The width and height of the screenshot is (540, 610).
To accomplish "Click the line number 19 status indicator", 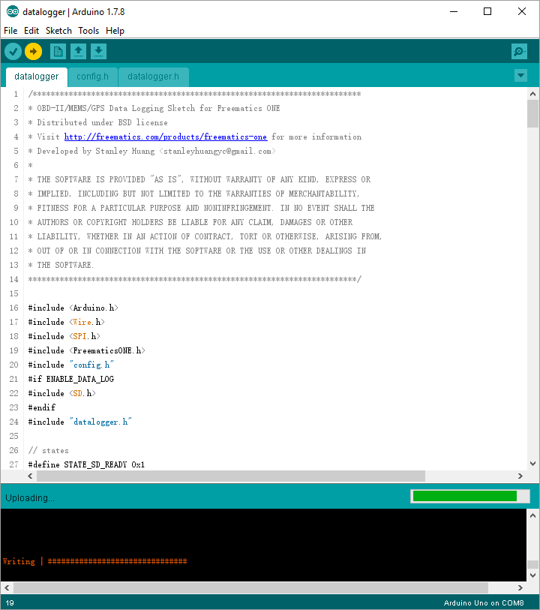I will click(10, 602).
